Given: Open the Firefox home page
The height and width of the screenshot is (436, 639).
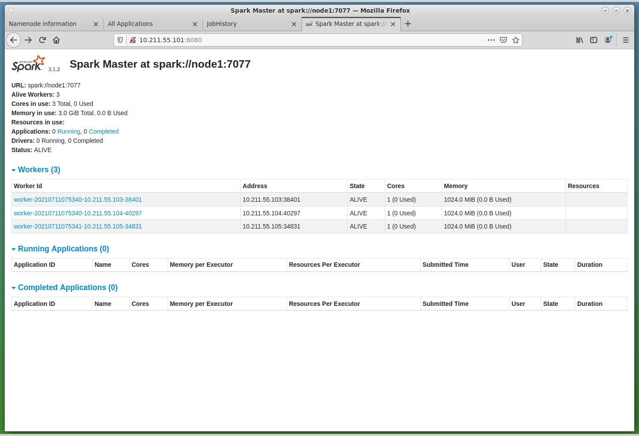Looking at the screenshot, I should [x=56, y=40].
